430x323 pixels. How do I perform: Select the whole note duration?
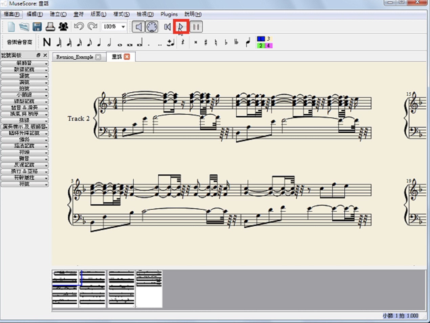pyautogui.click(x=120, y=44)
